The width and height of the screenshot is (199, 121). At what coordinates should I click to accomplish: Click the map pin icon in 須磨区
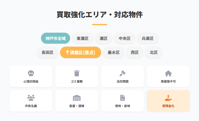pos(67,52)
